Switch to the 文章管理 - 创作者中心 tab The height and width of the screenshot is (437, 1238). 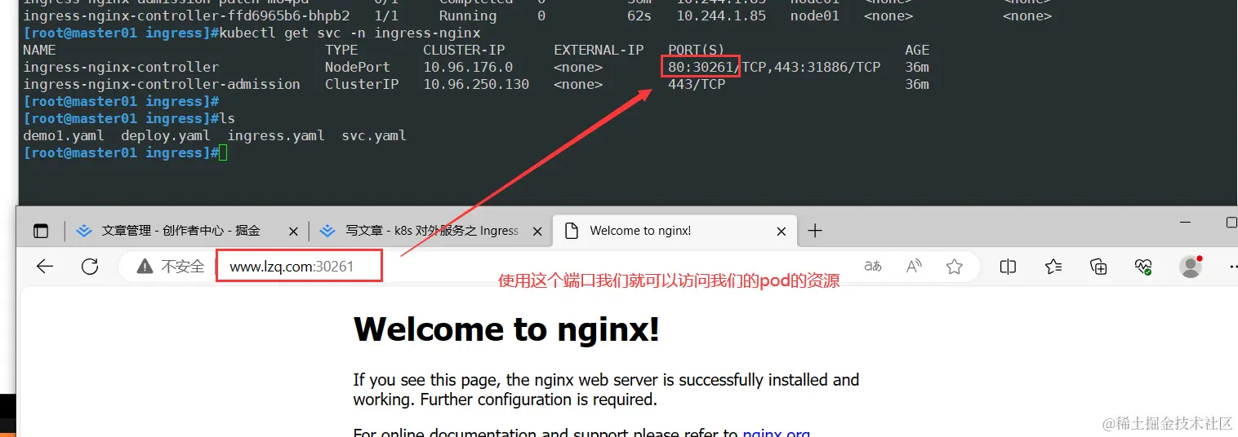(x=180, y=231)
